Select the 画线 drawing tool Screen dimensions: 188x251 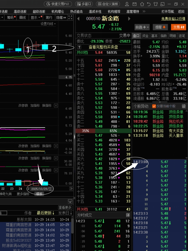point(22,17)
